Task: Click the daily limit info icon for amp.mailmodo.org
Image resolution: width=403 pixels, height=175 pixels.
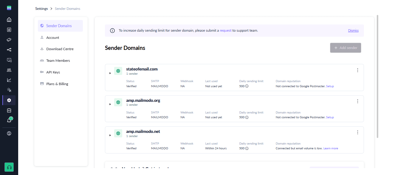Action: coord(247,117)
